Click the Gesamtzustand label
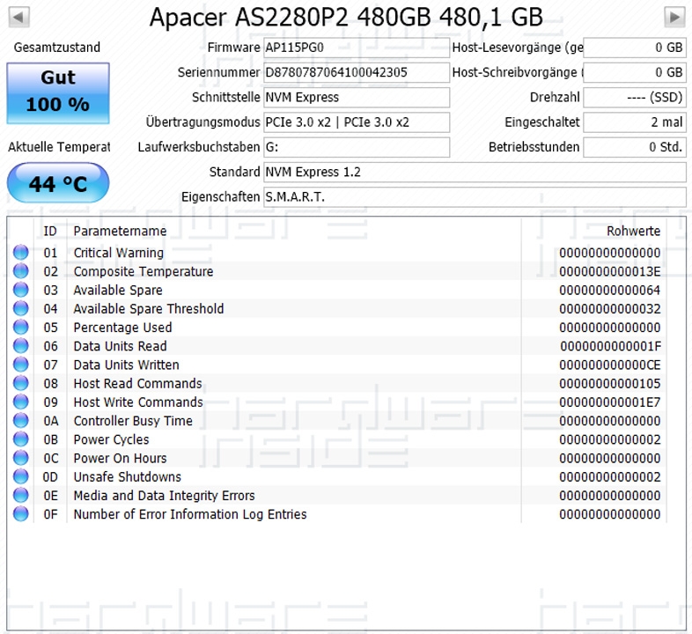Image resolution: width=692 pixels, height=634 pixels. (x=57, y=48)
